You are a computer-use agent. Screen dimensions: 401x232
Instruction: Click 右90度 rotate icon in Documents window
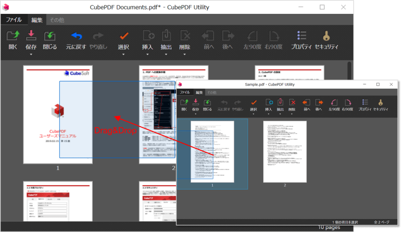(274, 36)
